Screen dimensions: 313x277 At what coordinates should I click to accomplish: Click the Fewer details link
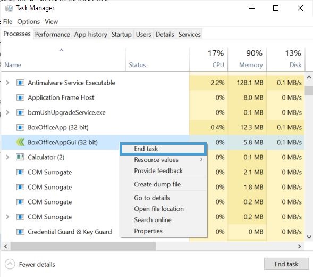37,264
